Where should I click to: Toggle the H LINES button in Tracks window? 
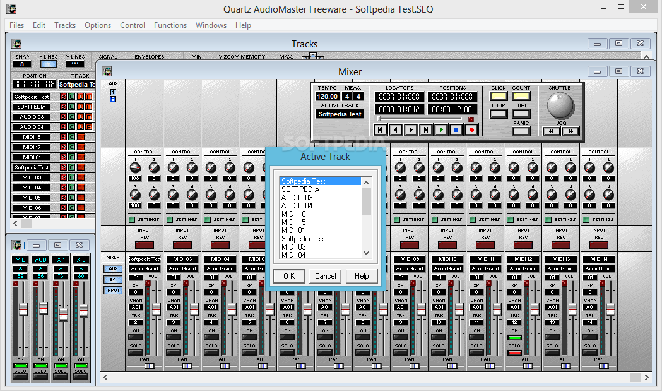[49, 64]
